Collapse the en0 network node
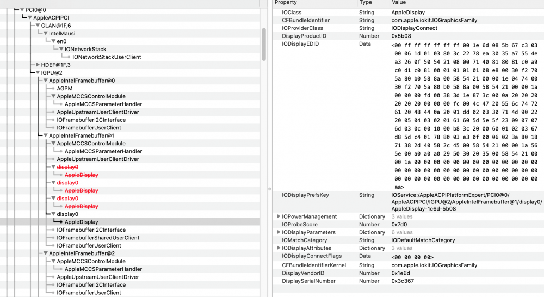The height and width of the screenshot is (297, 544). 53,41
